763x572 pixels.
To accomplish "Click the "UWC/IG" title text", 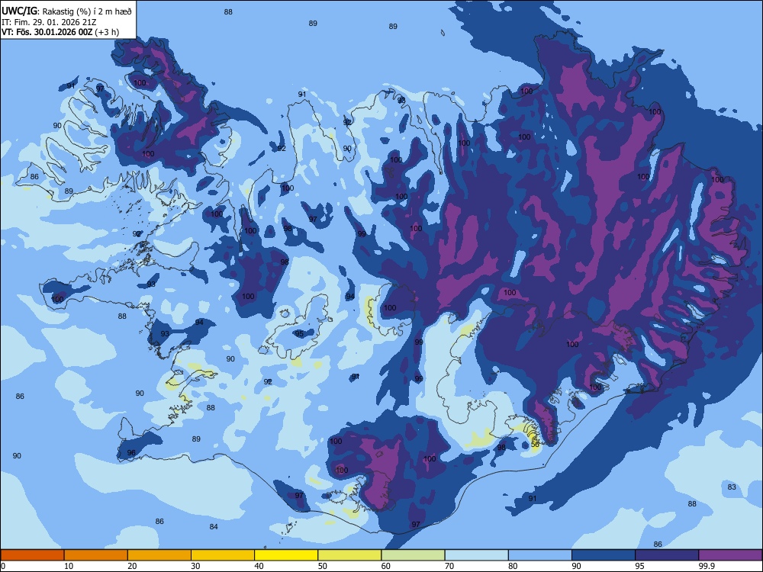I will point(19,11).
